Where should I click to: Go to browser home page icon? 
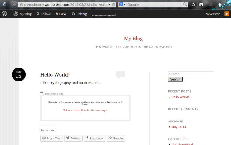[220, 5]
